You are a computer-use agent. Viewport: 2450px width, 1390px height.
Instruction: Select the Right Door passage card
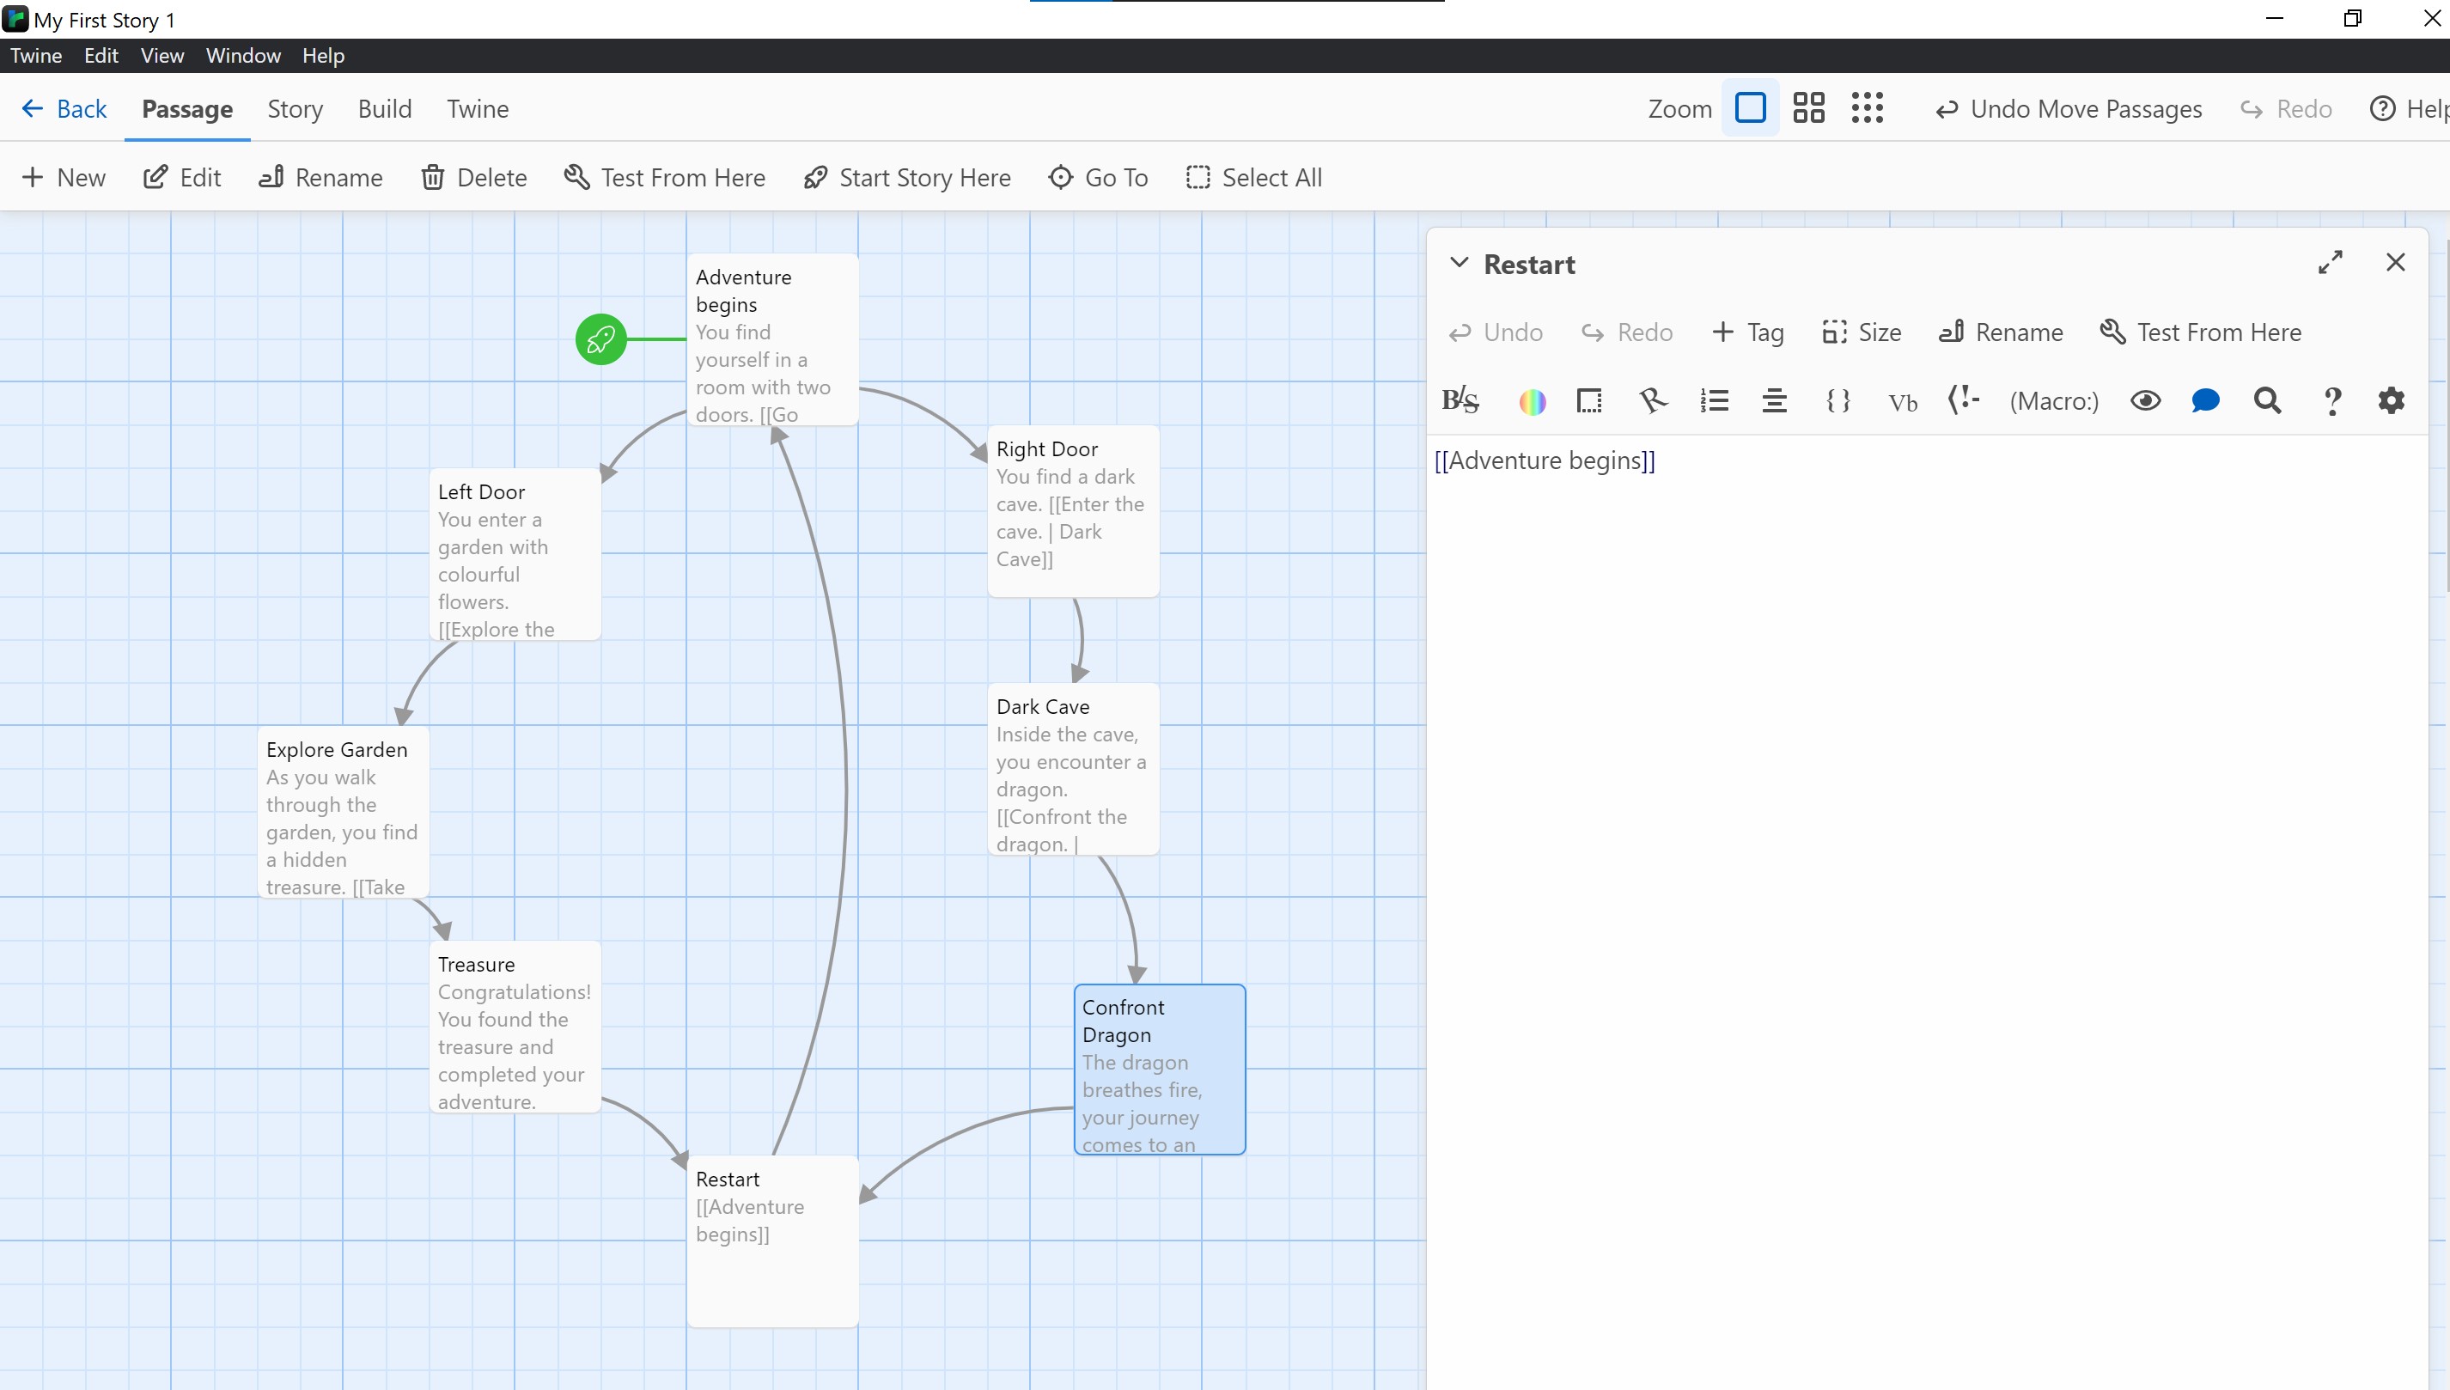coord(1073,511)
